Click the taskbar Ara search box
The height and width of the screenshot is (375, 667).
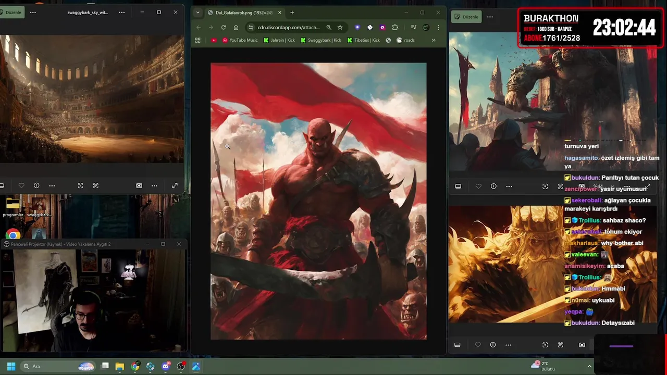57,366
